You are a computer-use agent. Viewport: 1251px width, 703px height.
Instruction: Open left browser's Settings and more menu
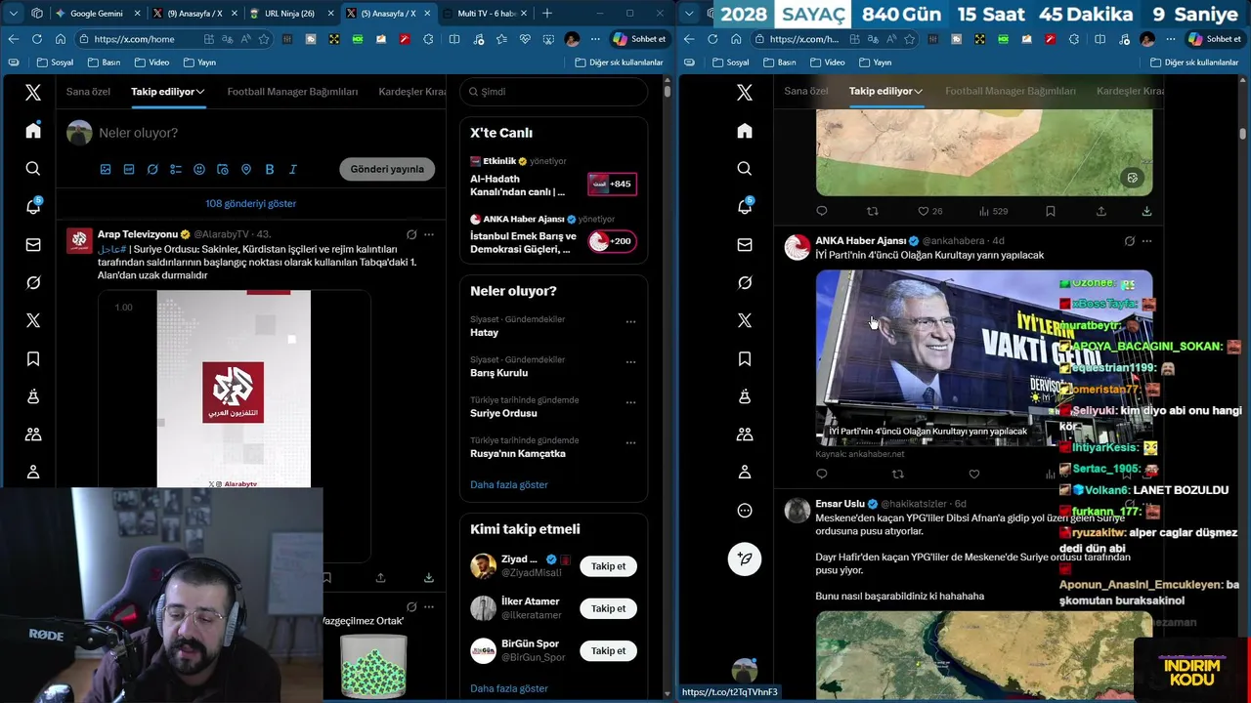[595, 39]
